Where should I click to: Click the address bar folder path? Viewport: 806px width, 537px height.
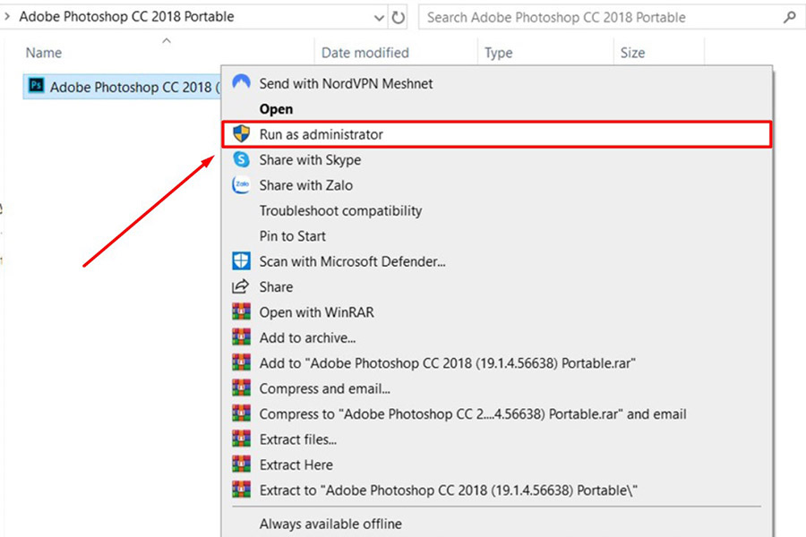[126, 16]
